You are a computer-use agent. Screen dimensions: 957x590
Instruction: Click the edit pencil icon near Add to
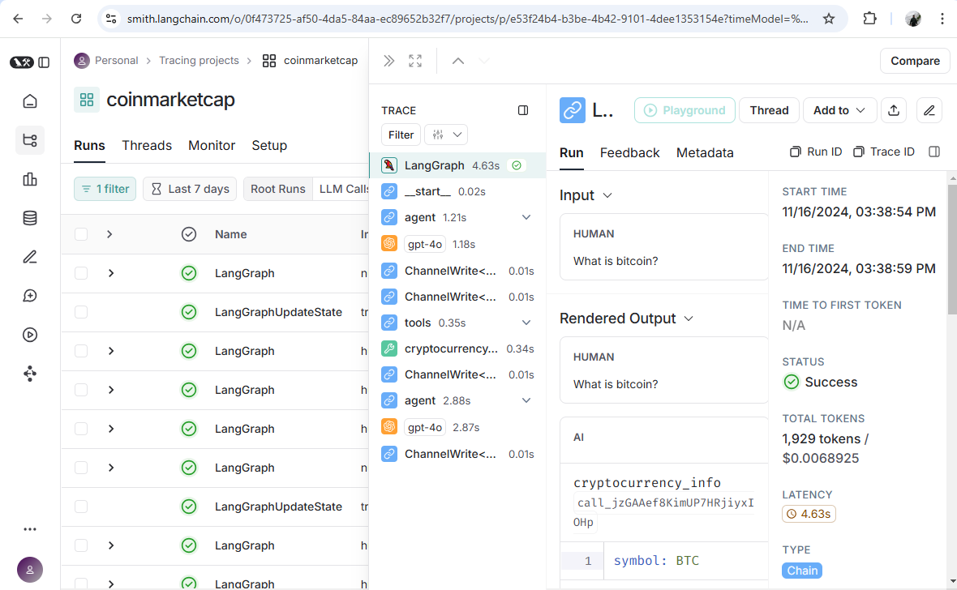[x=929, y=110]
